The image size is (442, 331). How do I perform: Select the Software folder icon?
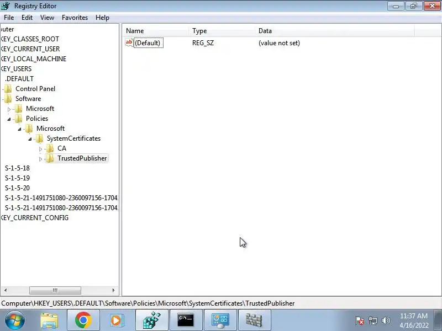[x=8, y=99]
